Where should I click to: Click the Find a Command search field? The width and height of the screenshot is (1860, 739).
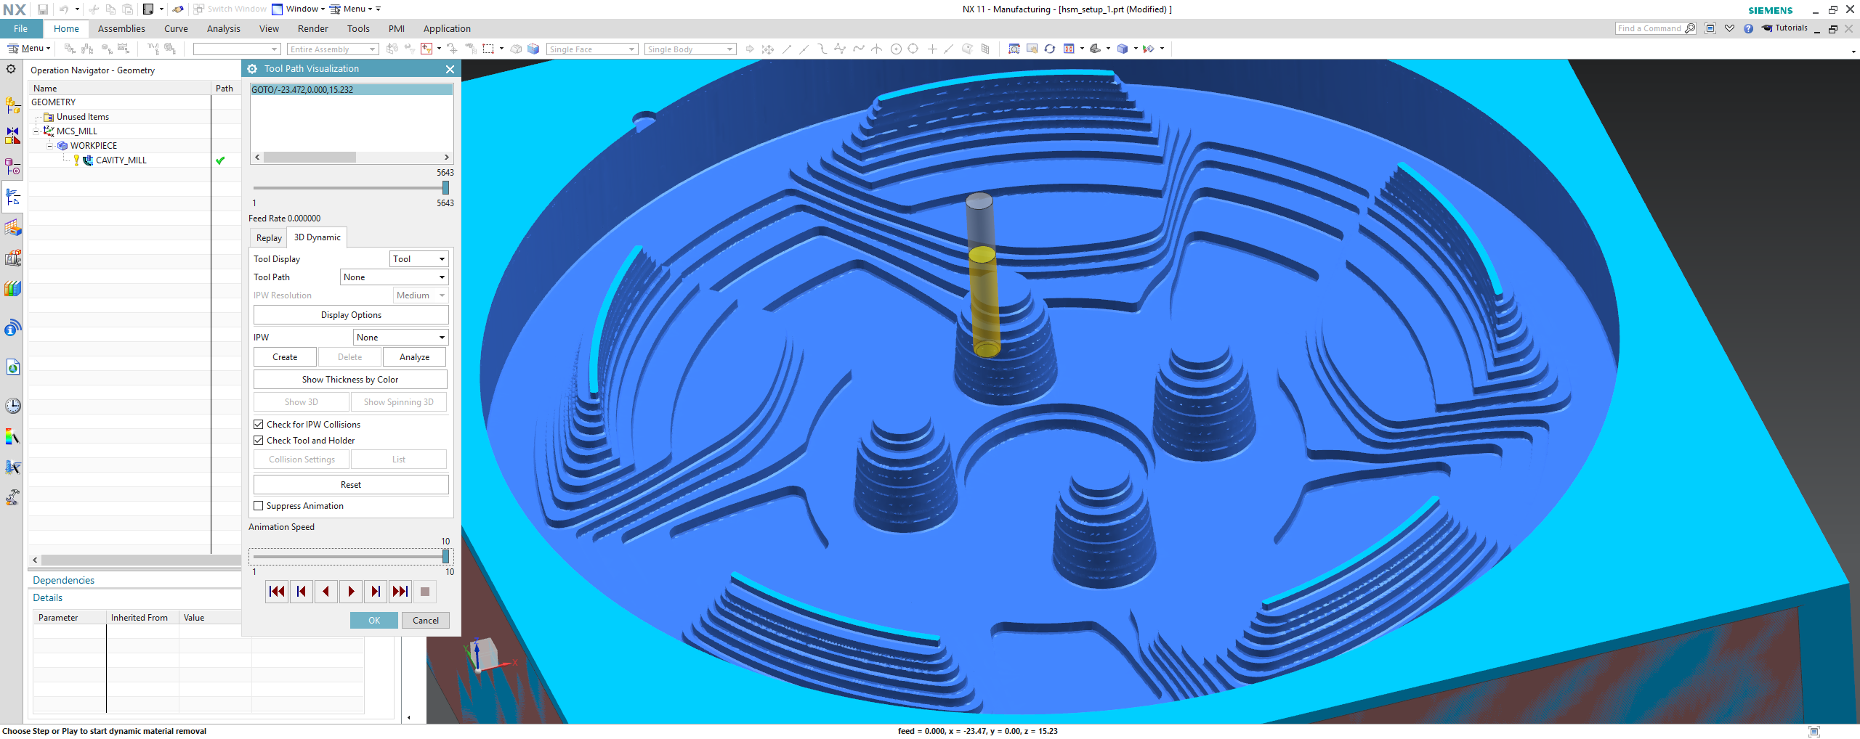[x=1656, y=28]
